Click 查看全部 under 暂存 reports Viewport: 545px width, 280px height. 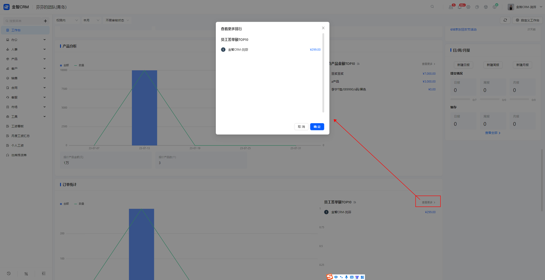(x=493, y=133)
